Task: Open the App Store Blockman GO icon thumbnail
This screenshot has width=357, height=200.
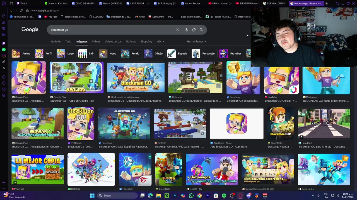Action: tap(237, 124)
